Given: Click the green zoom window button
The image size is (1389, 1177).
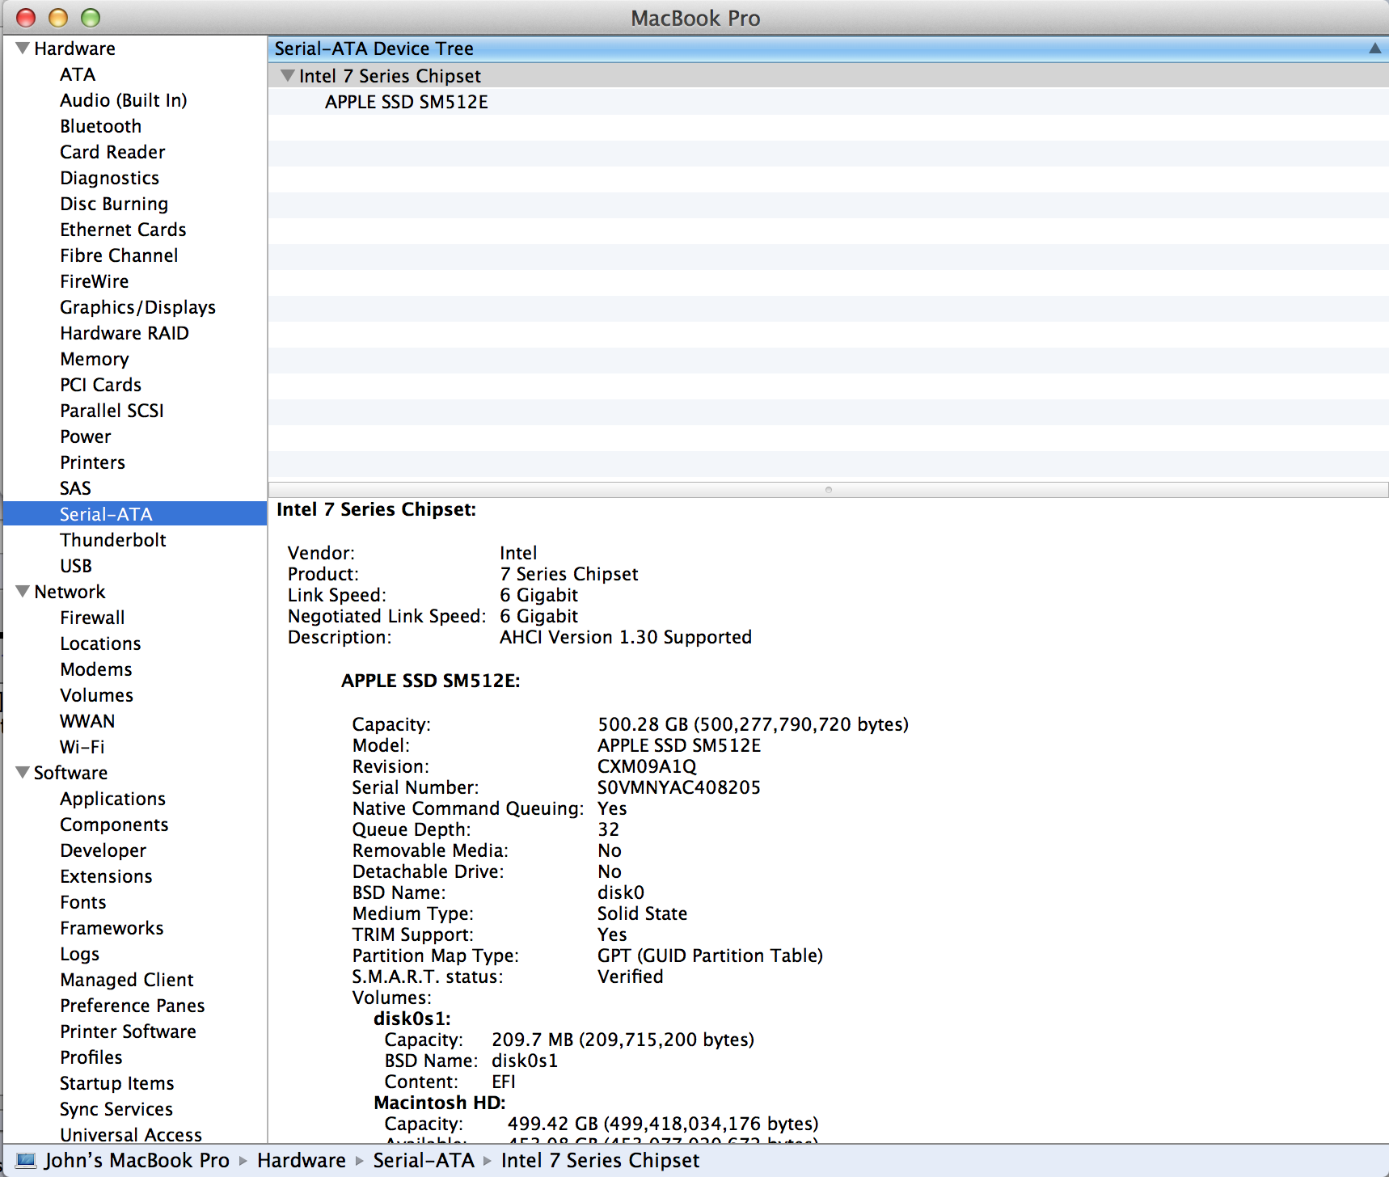Looking at the screenshot, I should click(91, 17).
